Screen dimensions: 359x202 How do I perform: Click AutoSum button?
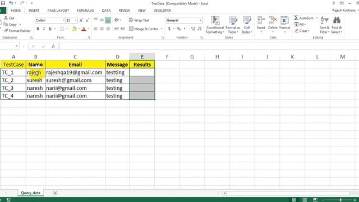(304, 18)
